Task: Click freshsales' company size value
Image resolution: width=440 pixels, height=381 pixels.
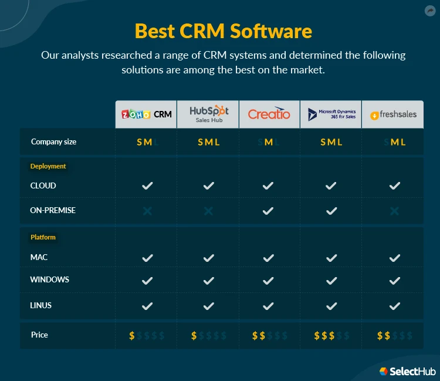Action: (x=395, y=142)
